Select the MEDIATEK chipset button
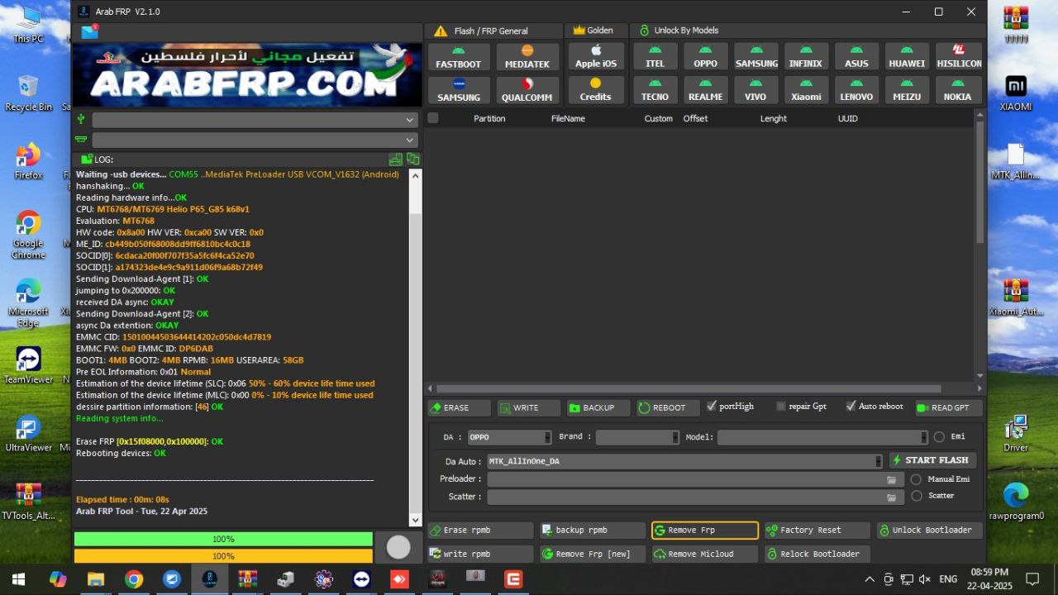1058x595 pixels. [x=527, y=57]
